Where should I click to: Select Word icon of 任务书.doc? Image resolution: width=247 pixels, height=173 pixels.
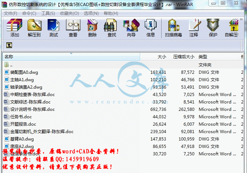[6, 117]
